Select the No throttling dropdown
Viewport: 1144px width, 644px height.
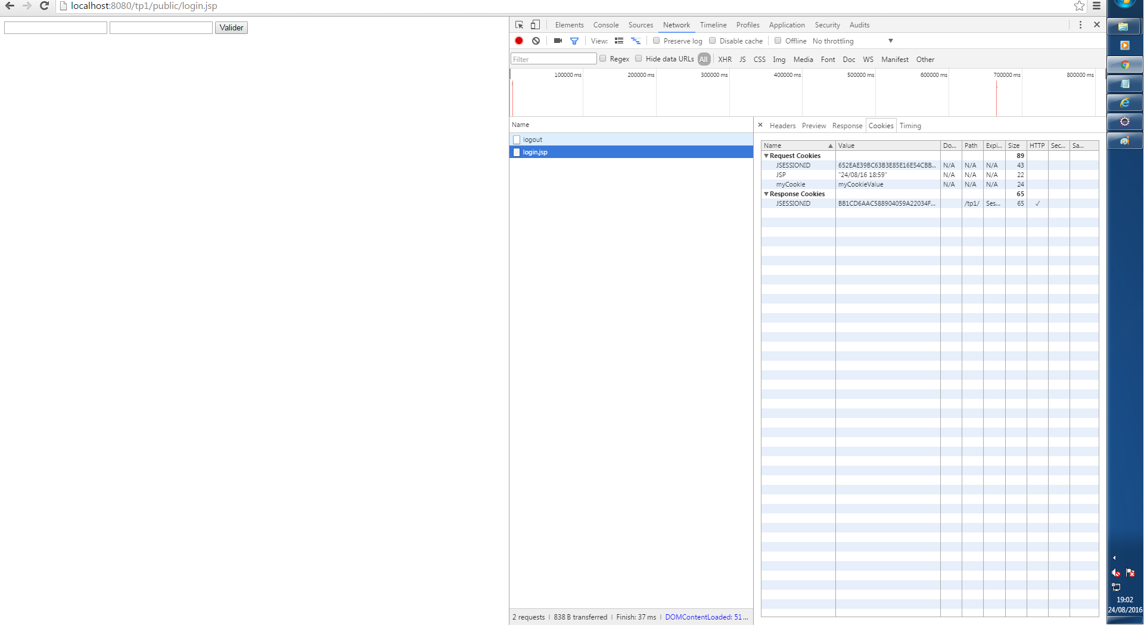(x=854, y=40)
